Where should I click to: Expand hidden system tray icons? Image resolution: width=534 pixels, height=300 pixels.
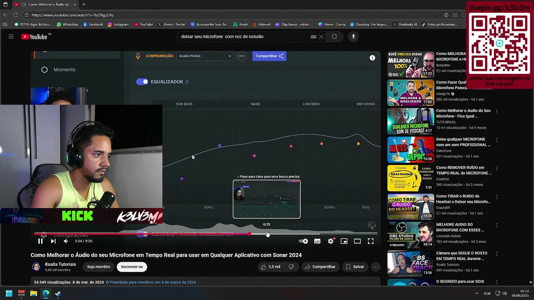tap(476, 293)
